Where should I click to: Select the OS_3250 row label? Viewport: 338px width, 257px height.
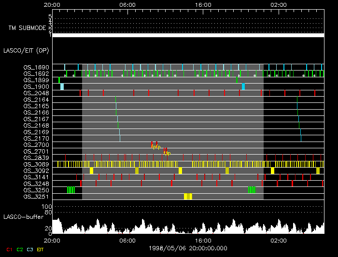pyautogui.click(x=36, y=190)
